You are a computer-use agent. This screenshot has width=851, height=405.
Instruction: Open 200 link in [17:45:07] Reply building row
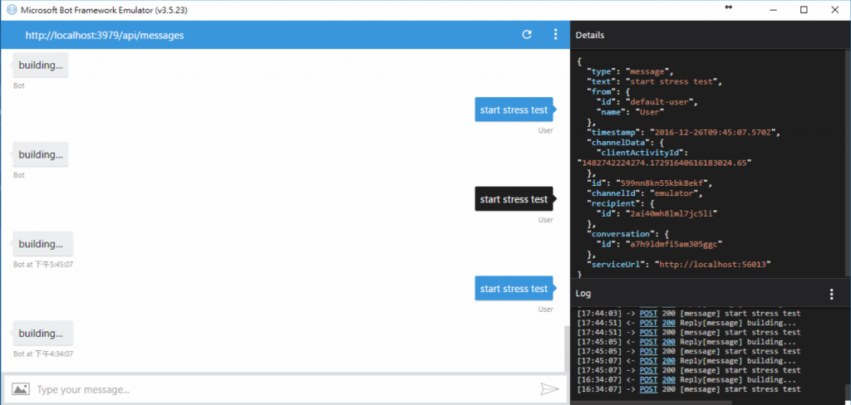click(669, 360)
